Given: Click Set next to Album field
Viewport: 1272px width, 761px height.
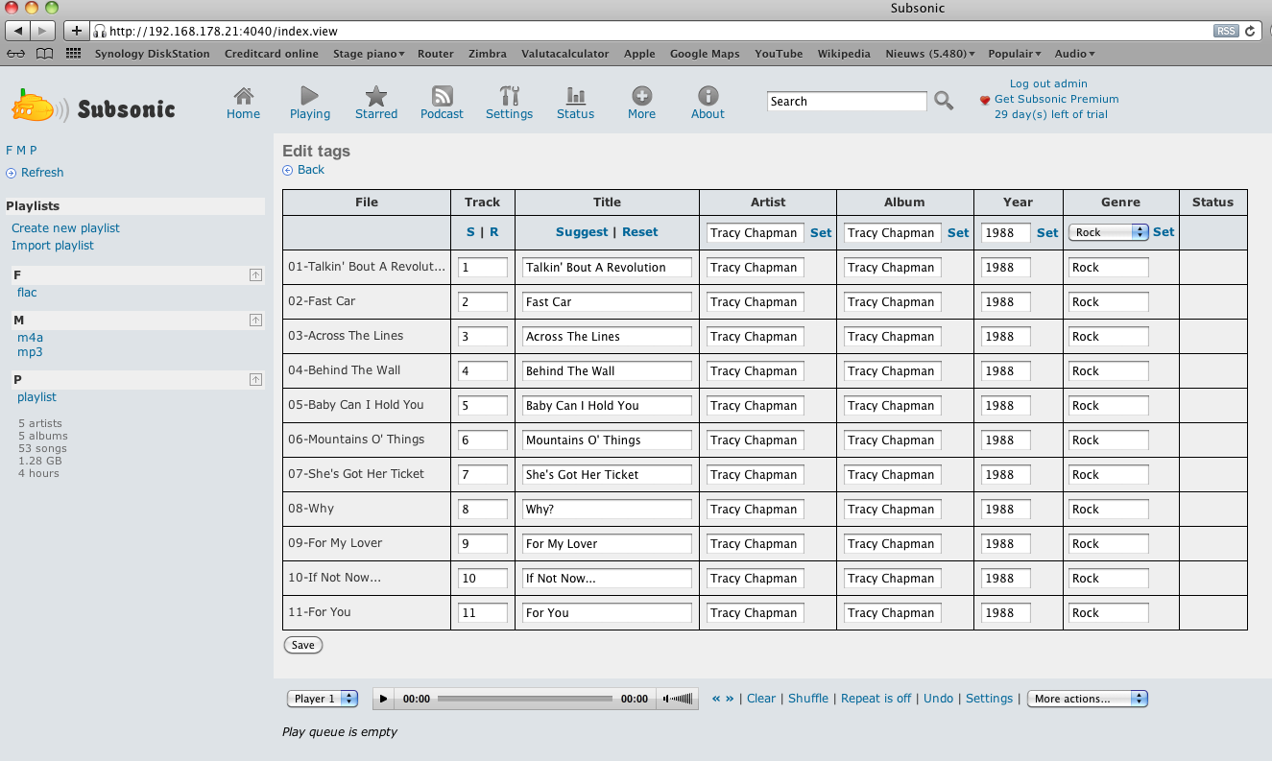Looking at the screenshot, I should click(958, 232).
